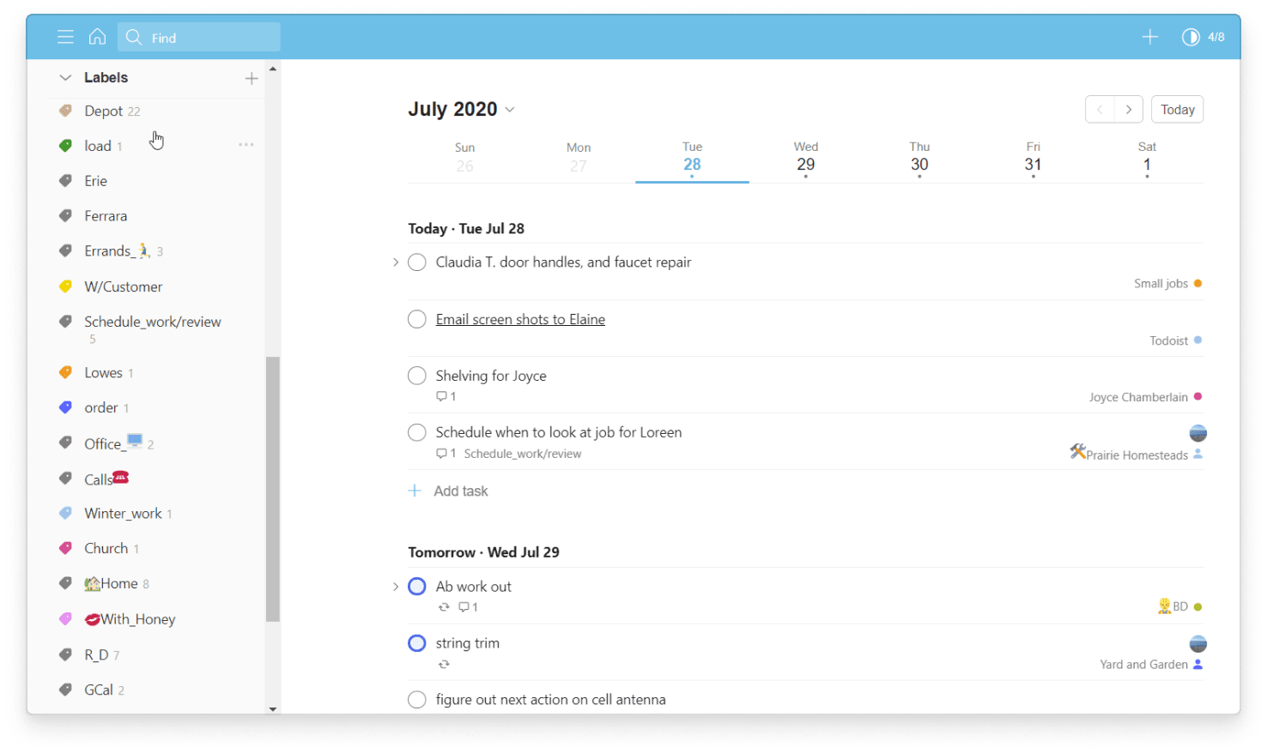1267x753 pixels.
Task: Click the recurring icon under string trim
Action: 444,664
